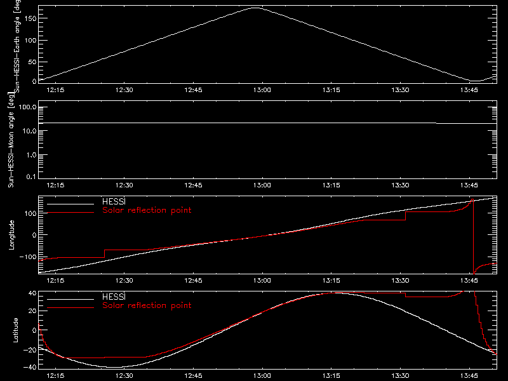Click the -40 tick label on Latitude axis
Image resolution: width=508 pixels, height=381 pixels.
click(x=30, y=368)
